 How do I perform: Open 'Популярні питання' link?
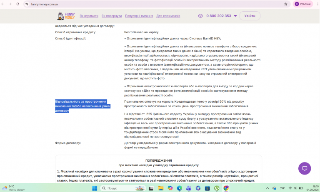(x=139, y=16)
